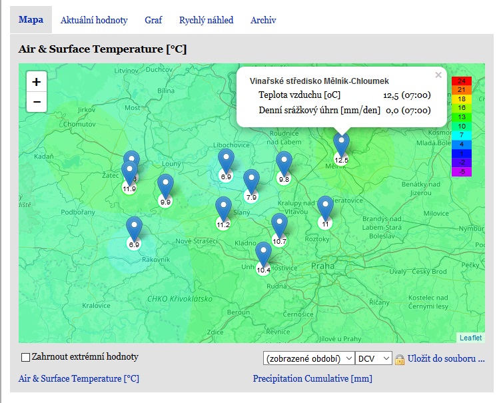Click the red 24 legend color swatch

tap(461, 81)
